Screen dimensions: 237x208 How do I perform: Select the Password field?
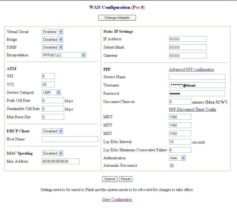(197, 93)
